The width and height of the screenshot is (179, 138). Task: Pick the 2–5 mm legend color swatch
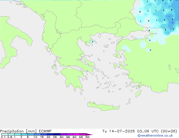[x=24, y=134]
